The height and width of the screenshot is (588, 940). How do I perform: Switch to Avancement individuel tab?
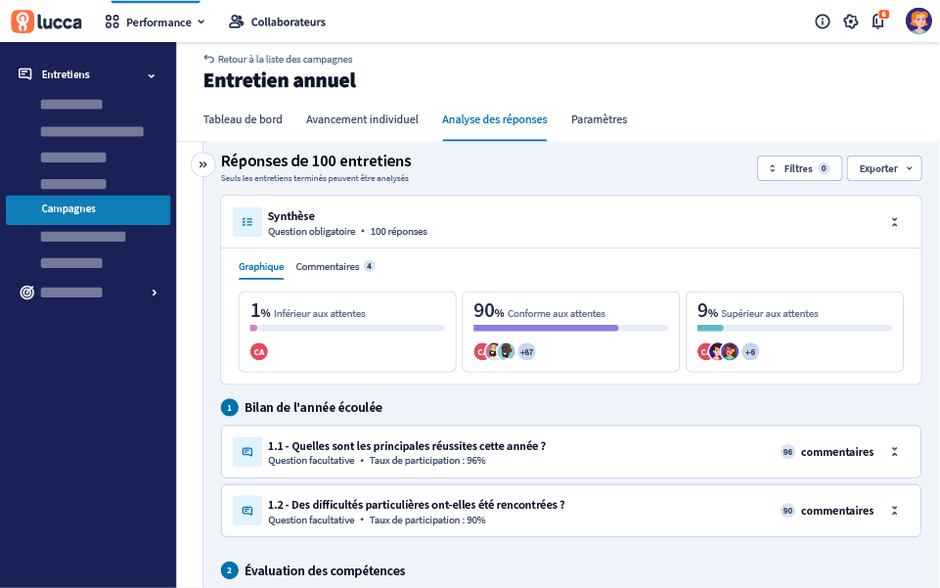[362, 119]
